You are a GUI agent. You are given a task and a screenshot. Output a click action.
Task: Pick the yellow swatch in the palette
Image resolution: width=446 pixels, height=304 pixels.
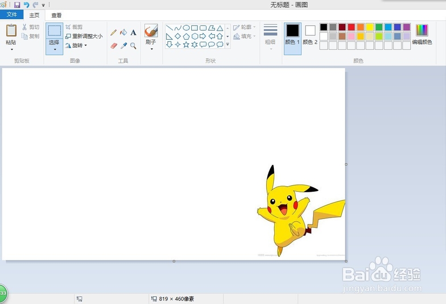369,27
